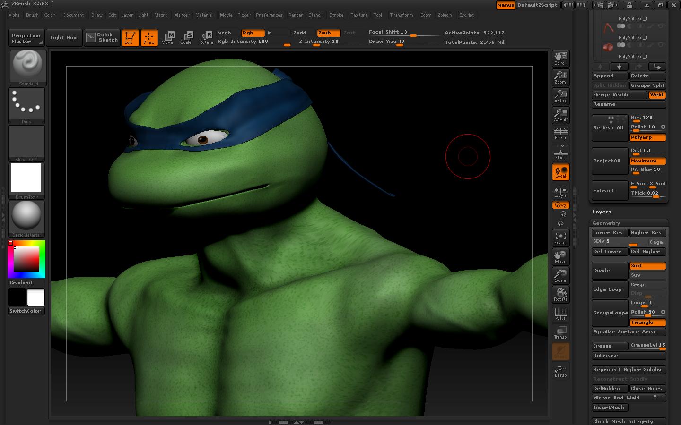Click the right-shelf Scale view icon
The image size is (681, 425).
pos(560,276)
